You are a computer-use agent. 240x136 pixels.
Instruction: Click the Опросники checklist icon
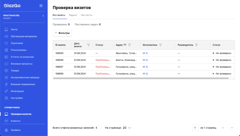(6, 43)
